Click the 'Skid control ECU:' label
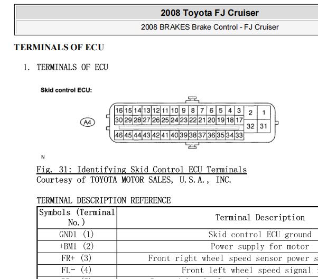Image resolution: width=318 pixels, height=279 pixels. pyautogui.click(x=66, y=90)
